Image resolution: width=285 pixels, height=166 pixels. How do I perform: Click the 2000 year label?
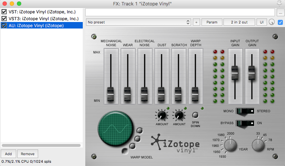point(231,134)
